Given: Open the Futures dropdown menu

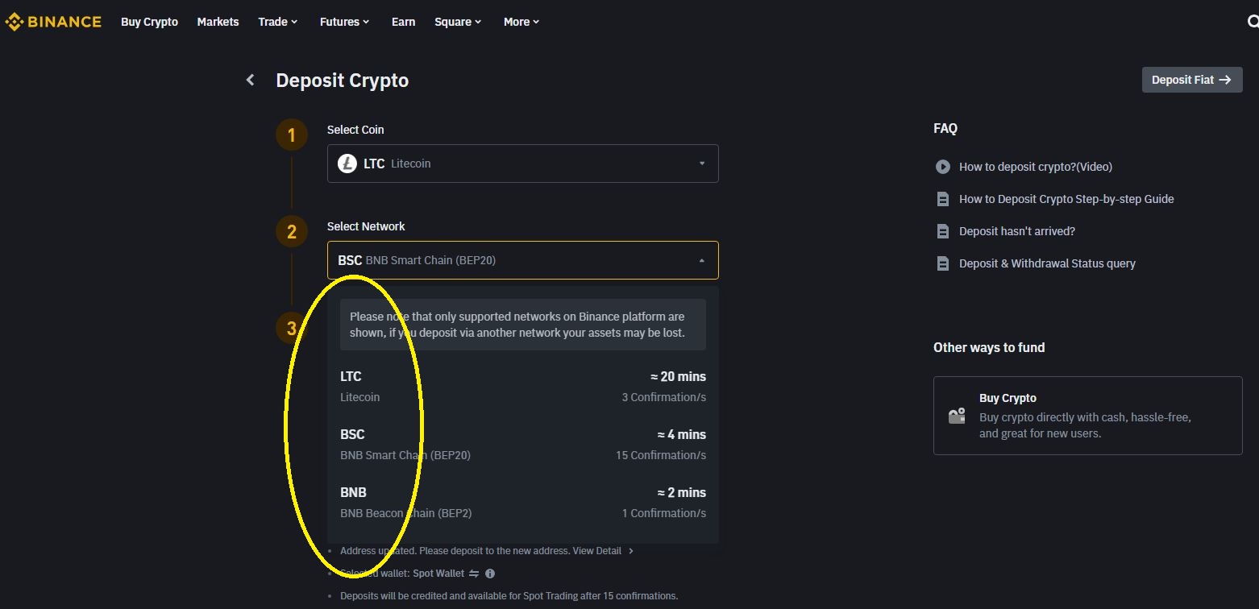Looking at the screenshot, I should point(344,22).
